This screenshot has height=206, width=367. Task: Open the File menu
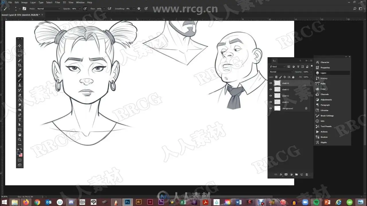coord(10,2)
